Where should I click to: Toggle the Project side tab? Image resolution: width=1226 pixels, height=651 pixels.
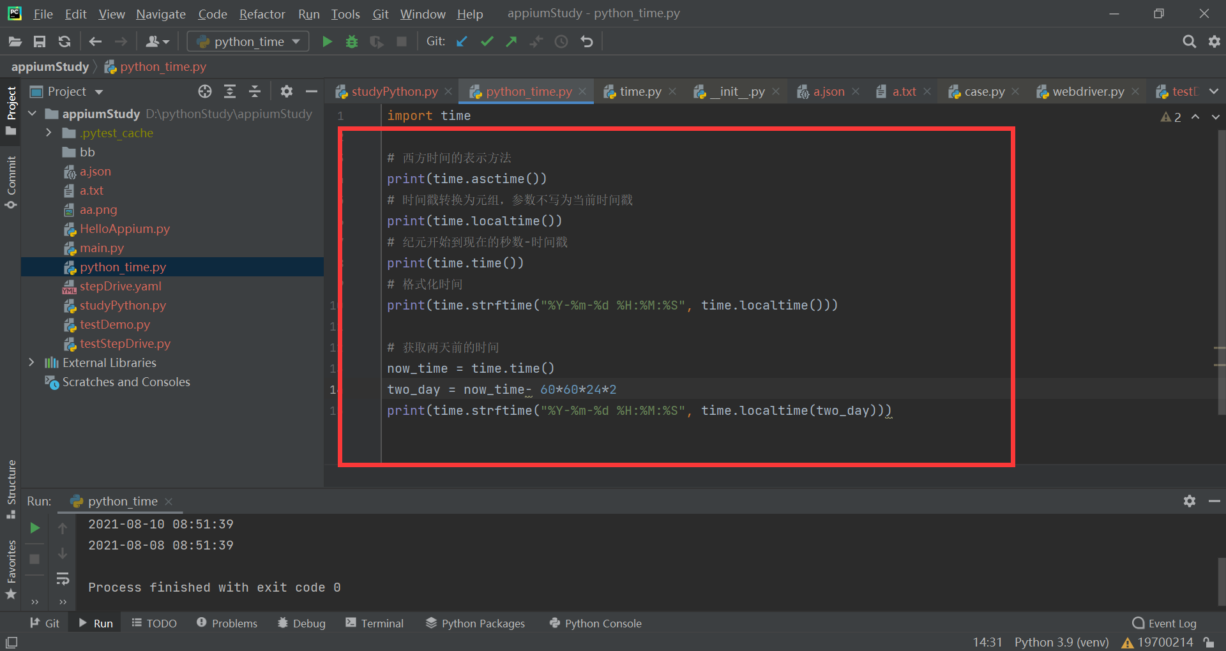(x=11, y=110)
